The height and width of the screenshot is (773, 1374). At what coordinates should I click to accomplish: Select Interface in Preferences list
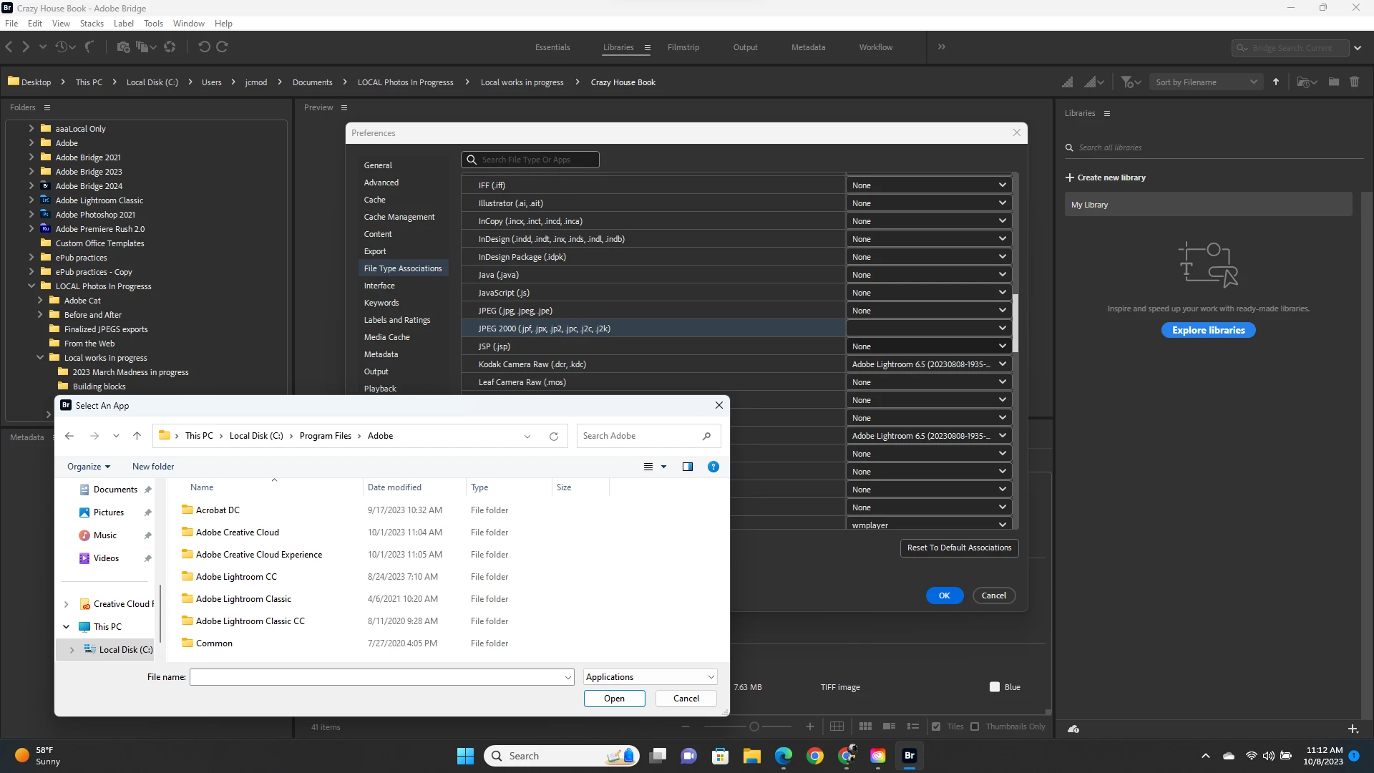tap(379, 286)
